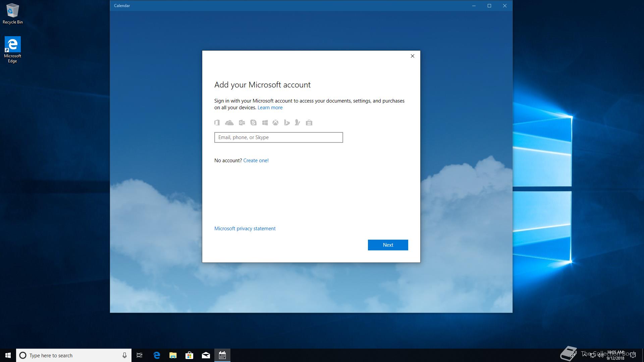The width and height of the screenshot is (644, 362).
Task: Click the 9/12/2018 taskbar date
Action: click(x=615, y=358)
